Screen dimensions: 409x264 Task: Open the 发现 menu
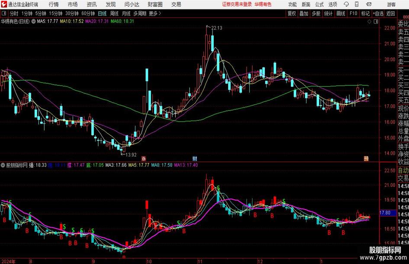(x=111, y=4)
